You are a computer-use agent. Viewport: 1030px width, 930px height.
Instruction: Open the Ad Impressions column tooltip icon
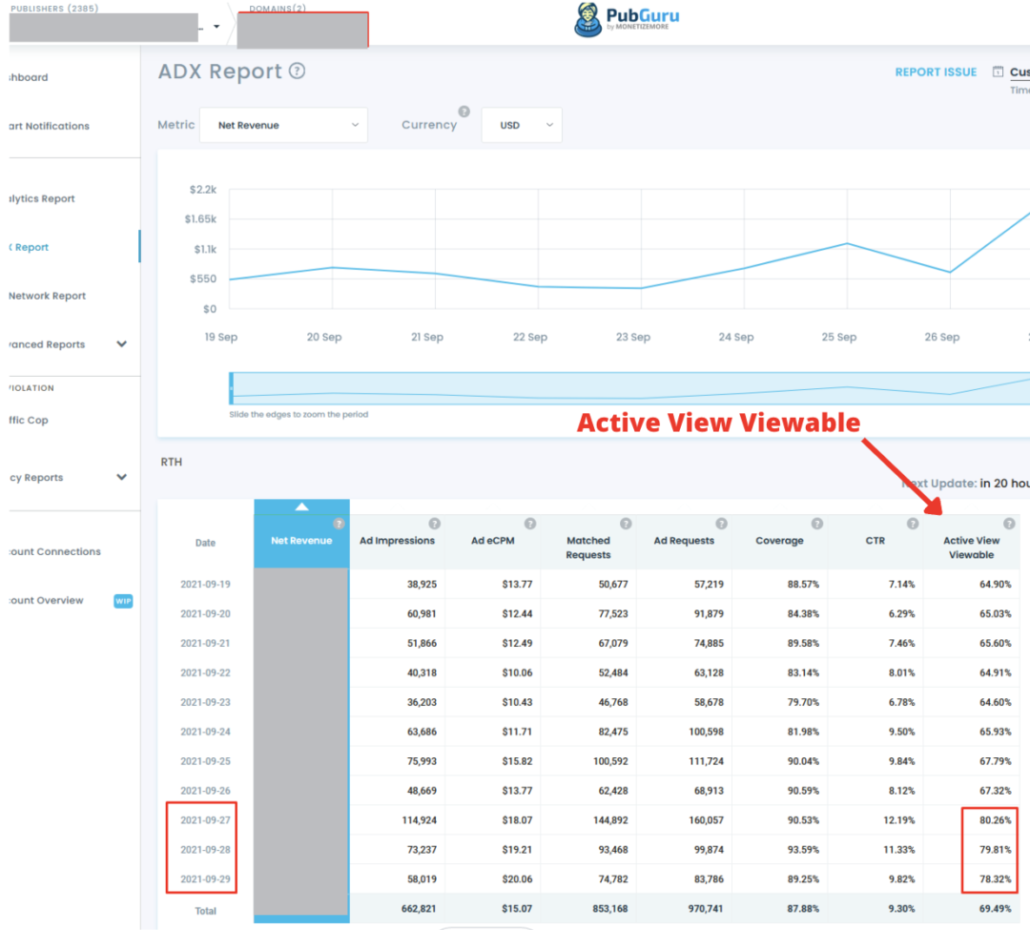[435, 523]
